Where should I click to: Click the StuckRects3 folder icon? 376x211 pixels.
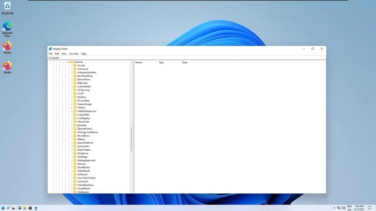click(x=75, y=168)
